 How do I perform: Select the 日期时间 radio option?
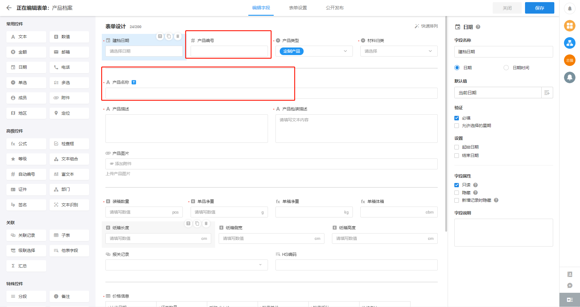pos(506,68)
